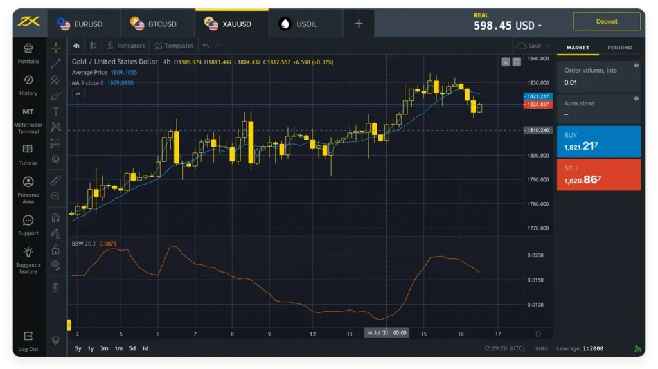Open the History section
Image resolution: width=658 pixels, height=369 pixels.
pyautogui.click(x=28, y=85)
